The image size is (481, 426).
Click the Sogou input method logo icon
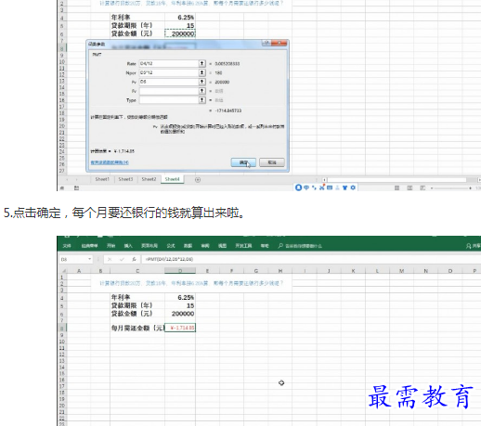298,187
